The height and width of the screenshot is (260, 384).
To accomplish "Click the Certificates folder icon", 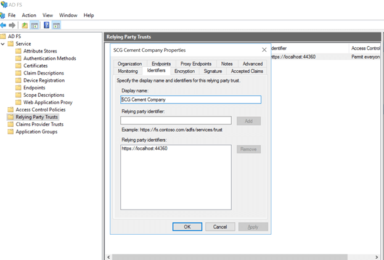I will click(x=18, y=66).
